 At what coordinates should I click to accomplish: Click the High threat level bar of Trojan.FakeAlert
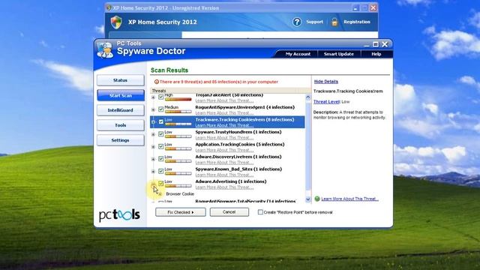click(x=178, y=99)
